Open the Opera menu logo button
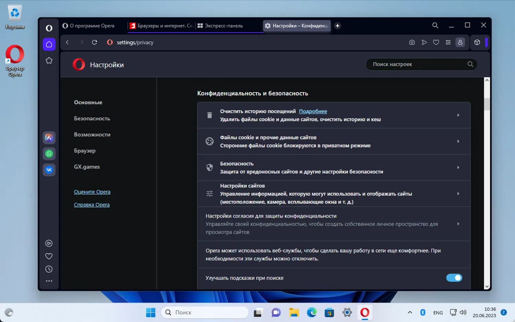The image size is (515, 322). [x=49, y=28]
